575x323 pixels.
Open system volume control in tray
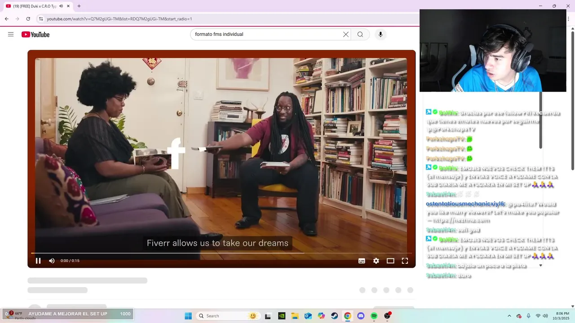(x=545, y=316)
